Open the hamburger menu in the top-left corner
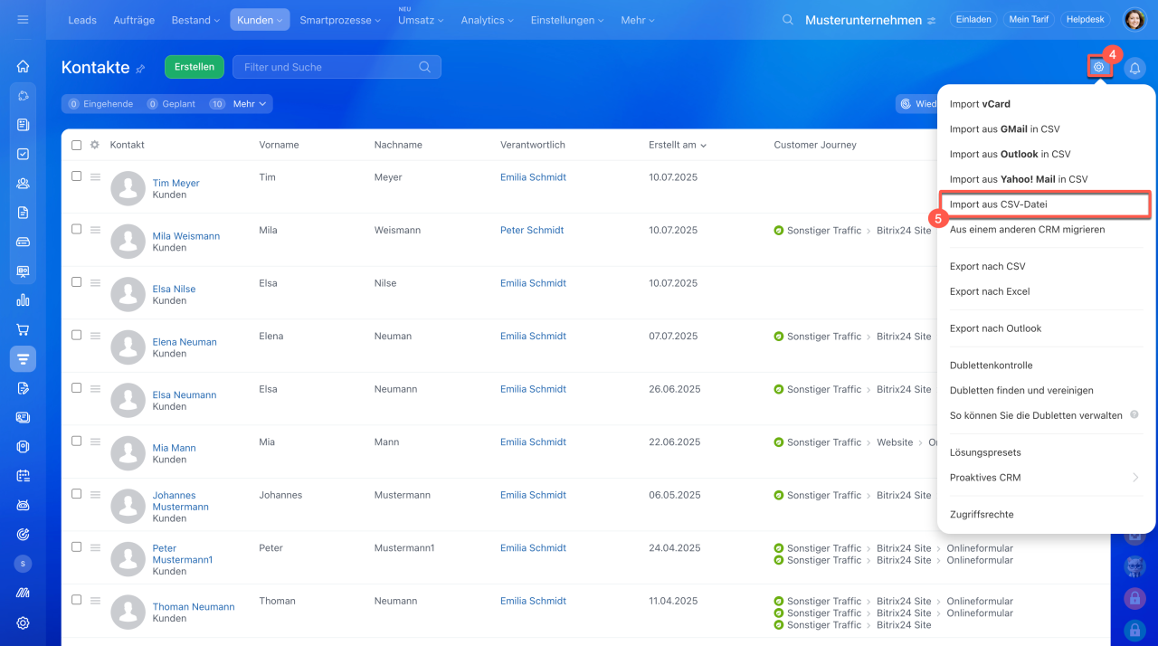 tap(23, 19)
